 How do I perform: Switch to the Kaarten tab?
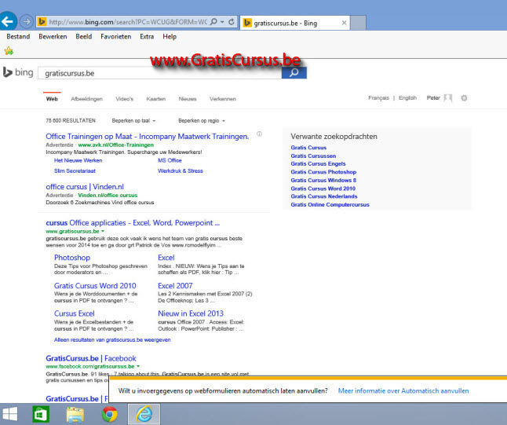click(x=156, y=99)
